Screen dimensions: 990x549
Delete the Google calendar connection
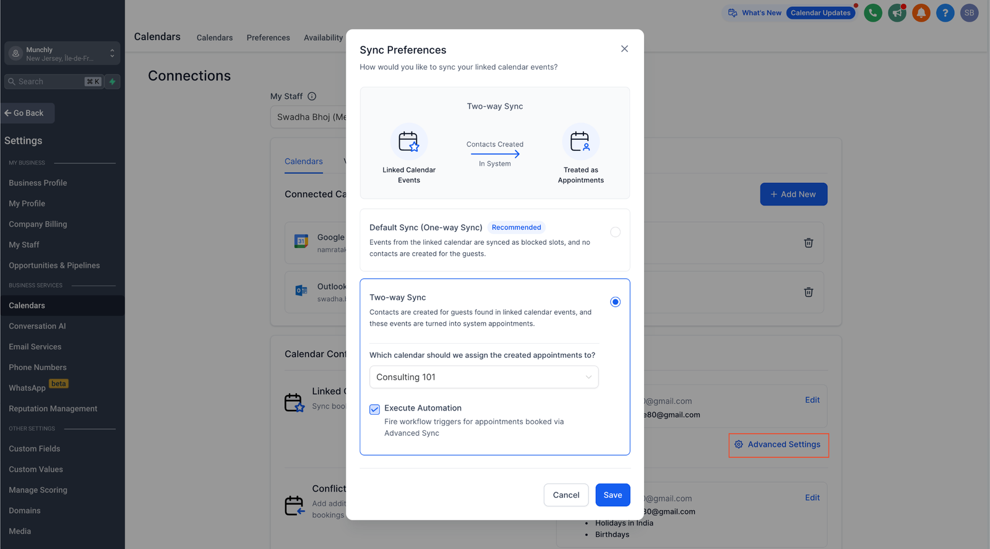(808, 243)
